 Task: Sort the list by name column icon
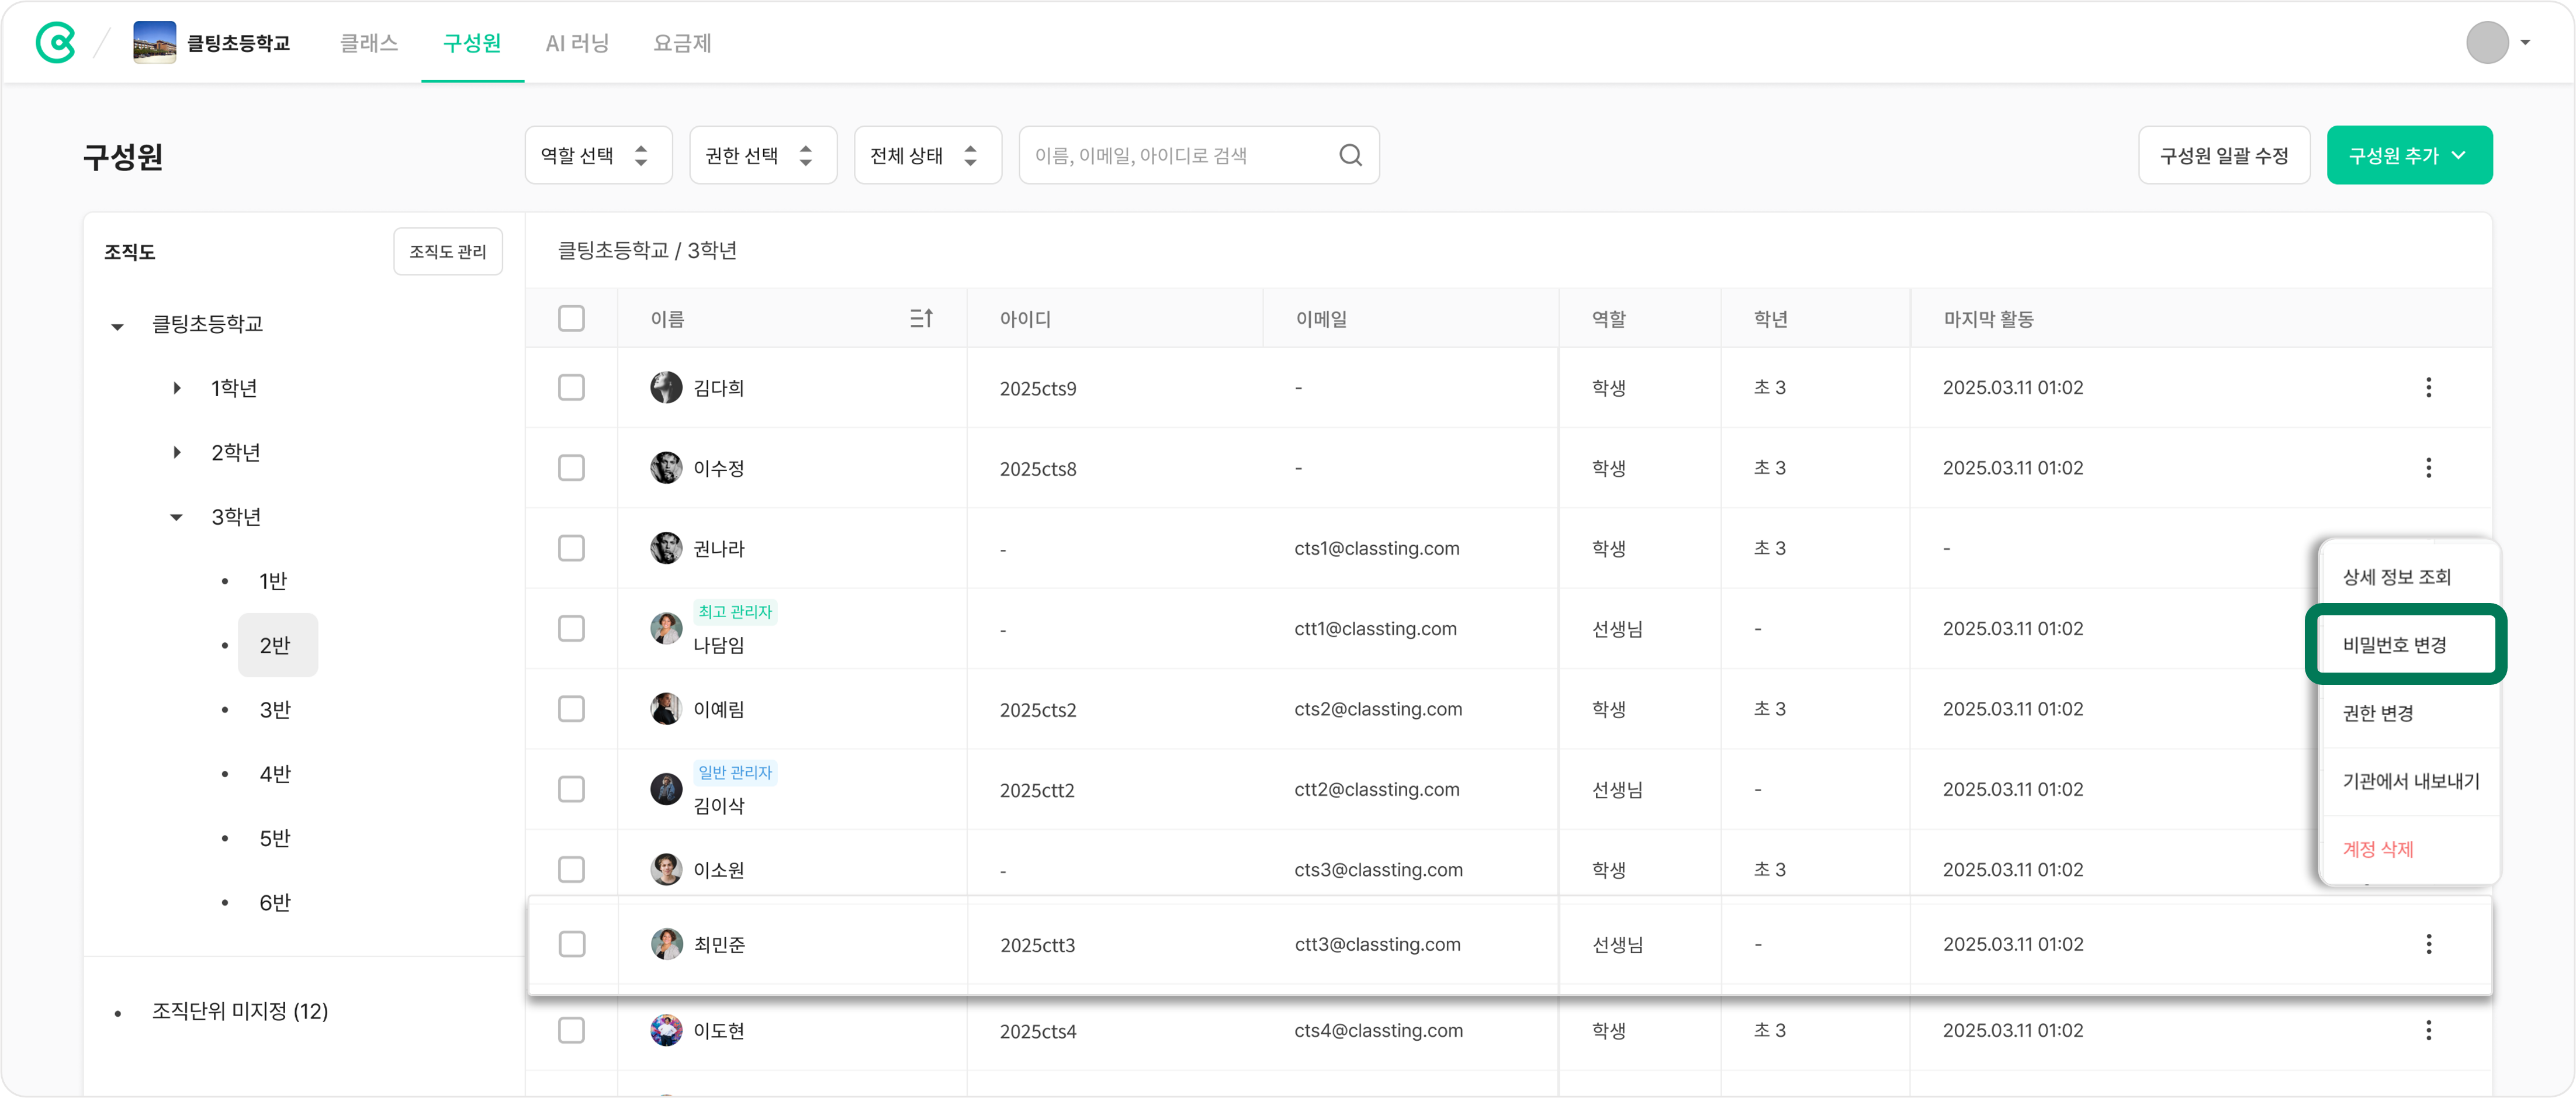tap(921, 318)
